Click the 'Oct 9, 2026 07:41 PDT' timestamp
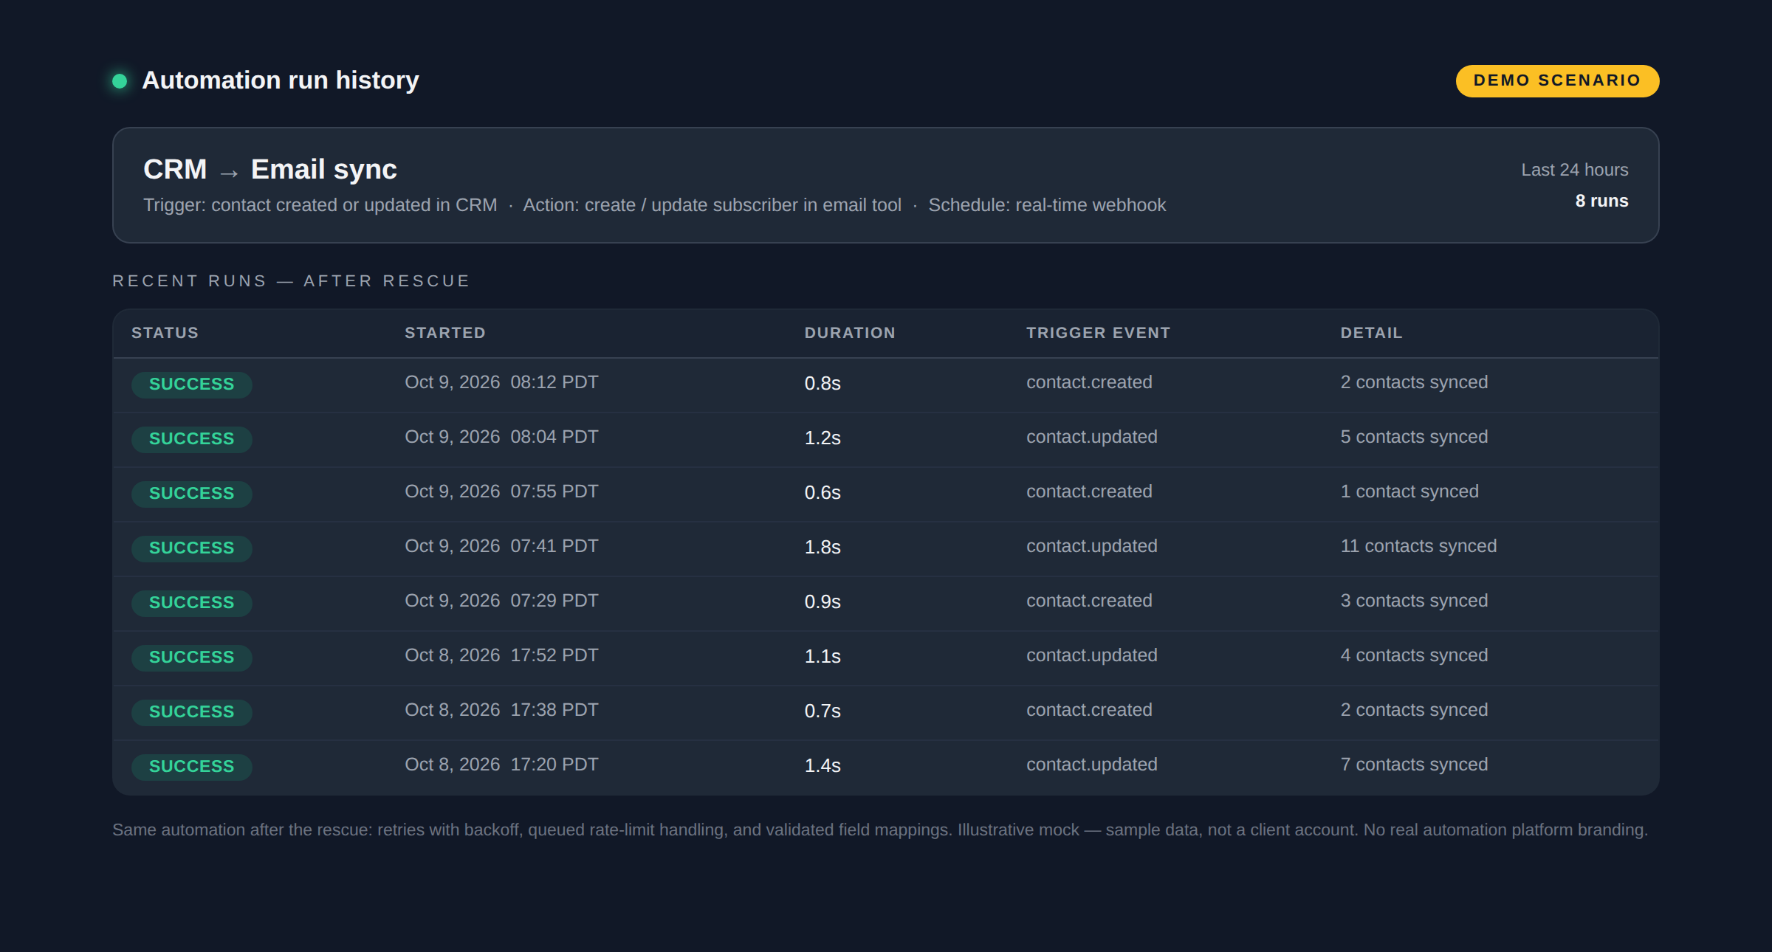The height and width of the screenshot is (952, 1772). click(501, 546)
